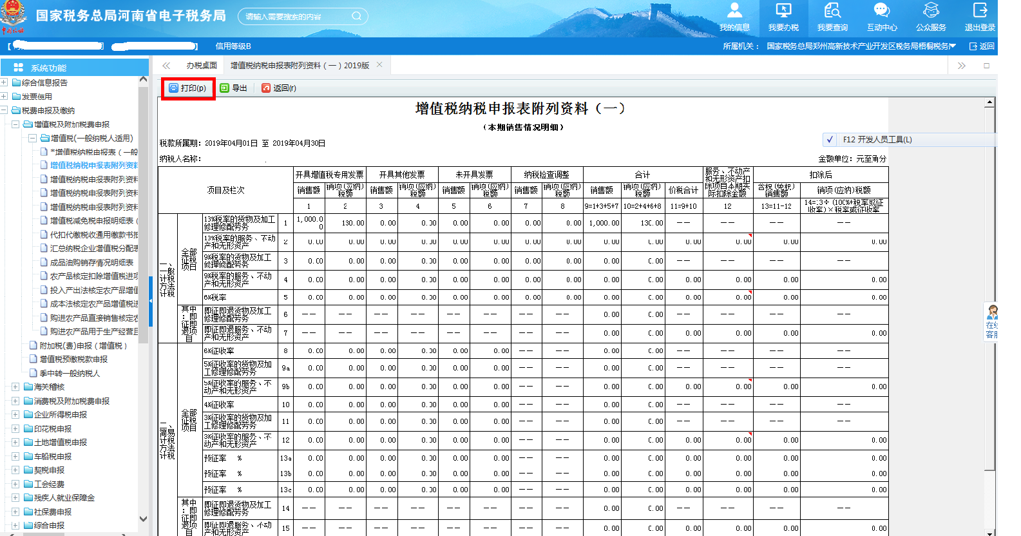This screenshot has width=1021, height=536.
Task: Click the search magnifier icon
Action: [x=356, y=16]
